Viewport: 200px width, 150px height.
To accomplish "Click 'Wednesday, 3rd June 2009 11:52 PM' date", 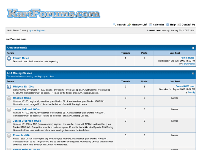I will 176,61.
